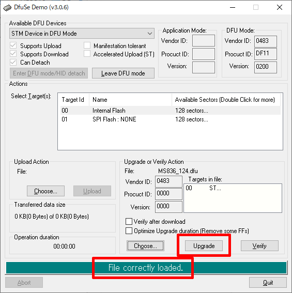This screenshot has height=293, width=292.
Task: Click Choose in Upgrade or Verify Action
Action: (x=145, y=246)
